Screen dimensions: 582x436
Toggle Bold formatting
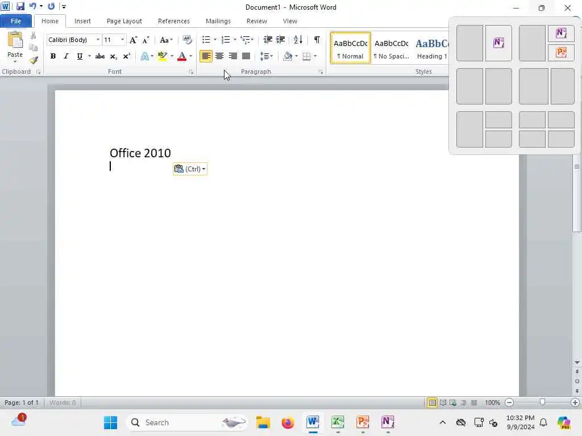[53, 56]
